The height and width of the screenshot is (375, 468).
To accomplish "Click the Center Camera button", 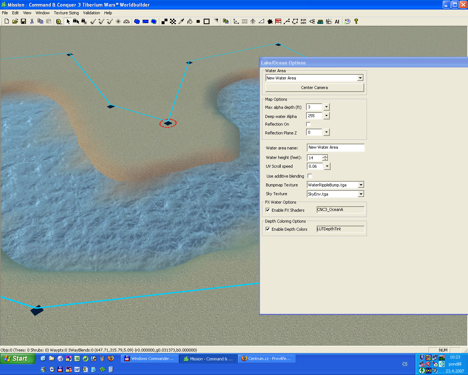I will 314,88.
